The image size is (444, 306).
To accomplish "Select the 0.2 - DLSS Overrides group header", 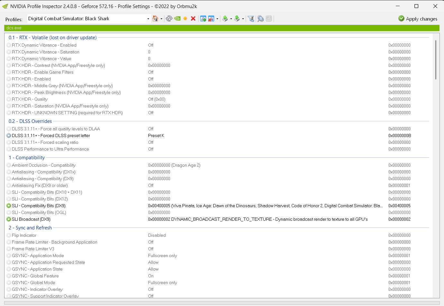I will [x=30, y=121].
